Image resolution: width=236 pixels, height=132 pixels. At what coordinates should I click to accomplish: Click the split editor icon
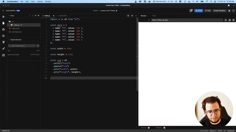(128, 16)
